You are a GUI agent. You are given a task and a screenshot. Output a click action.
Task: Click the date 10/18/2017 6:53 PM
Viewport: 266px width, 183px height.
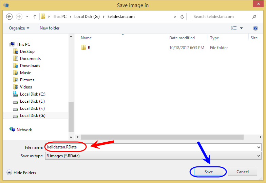click(187, 48)
